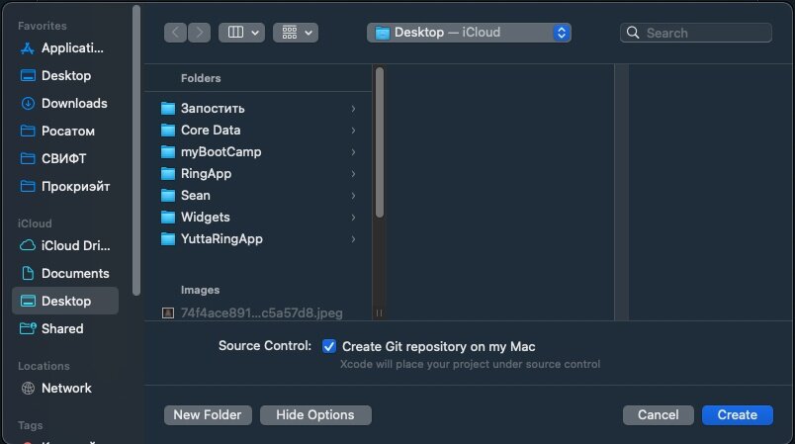Expand the Sean folder chevron

point(353,196)
